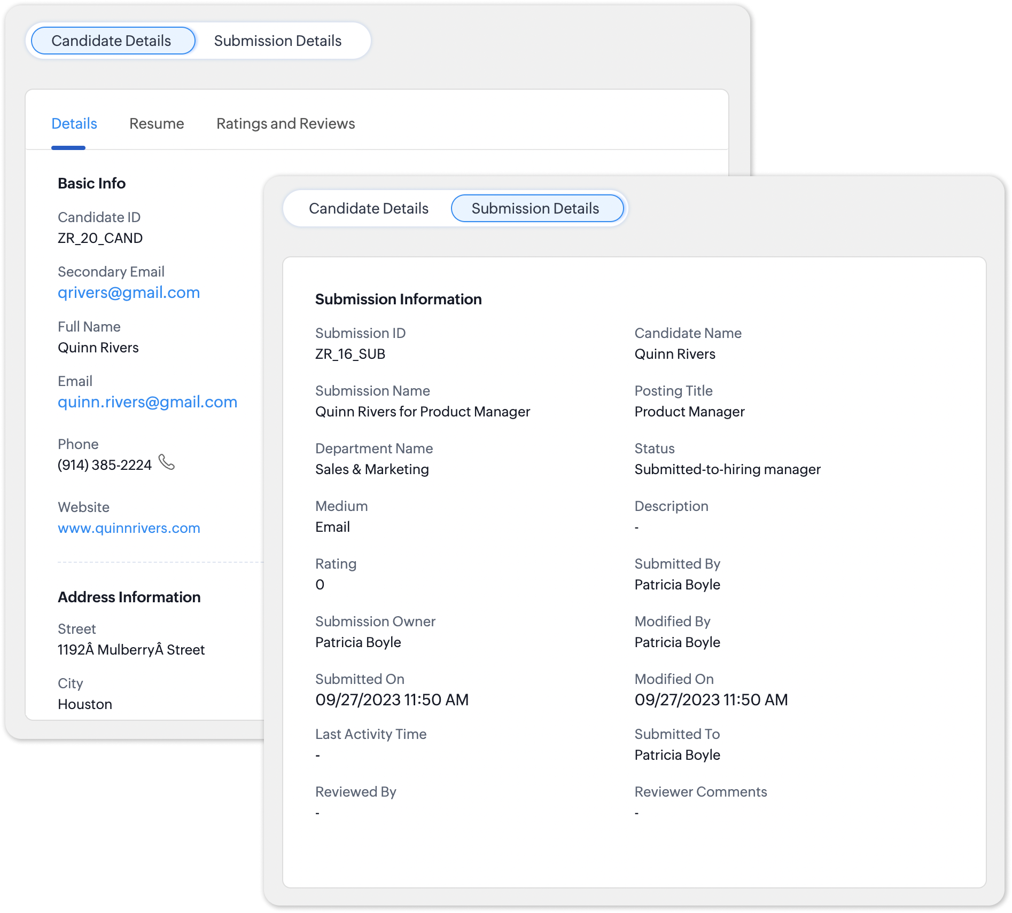
Task: Click Full Name value Quinn Rivers
Action: [x=98, y=348]
